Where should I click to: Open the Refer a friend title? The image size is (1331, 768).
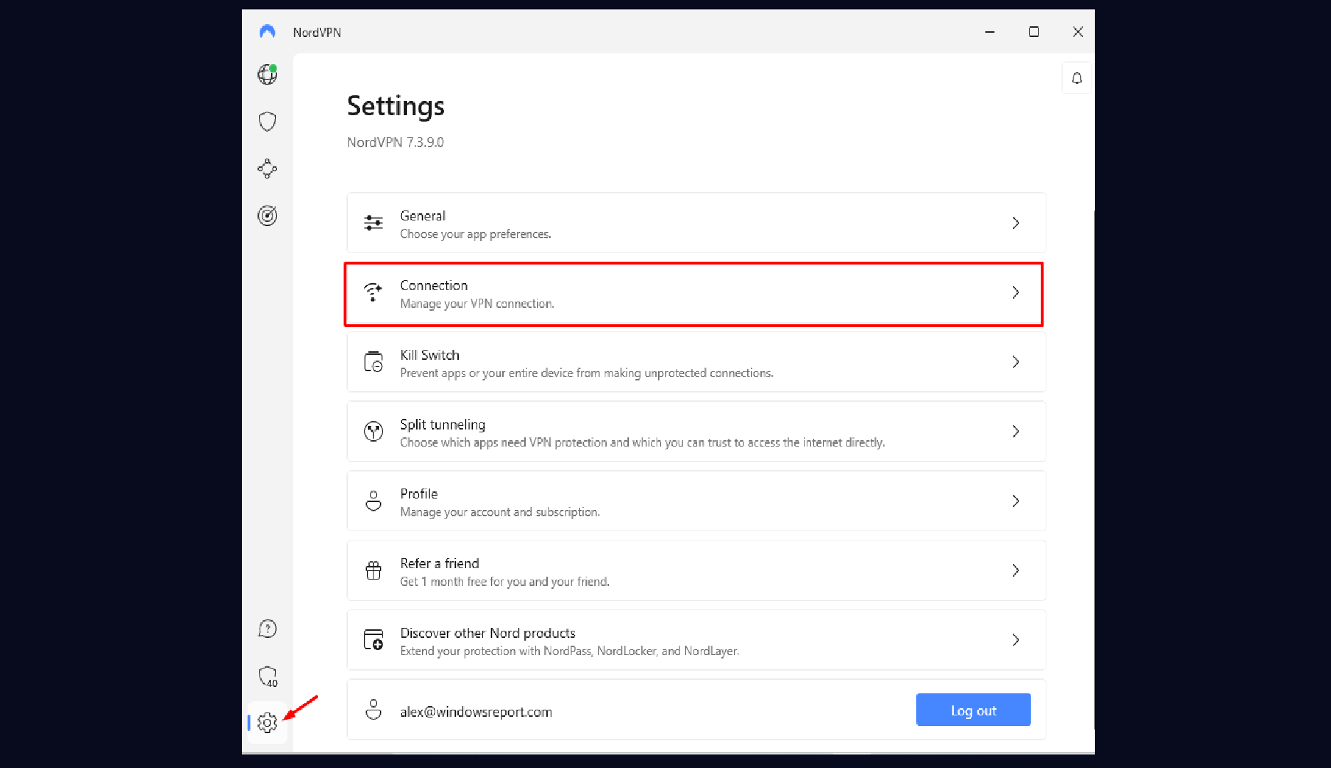440,563
